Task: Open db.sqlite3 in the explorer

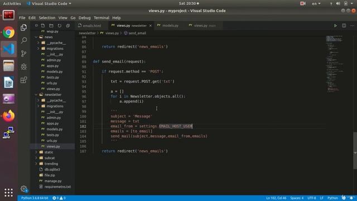Action: (52, 169)
